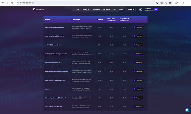
Task: Open teknium/openhermes-2.5-mistral-7b model link
Action: pos(56,98)
